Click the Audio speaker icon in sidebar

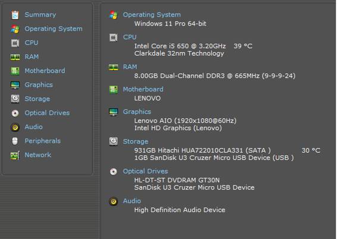pyautogui.click(x=15, y=127)
